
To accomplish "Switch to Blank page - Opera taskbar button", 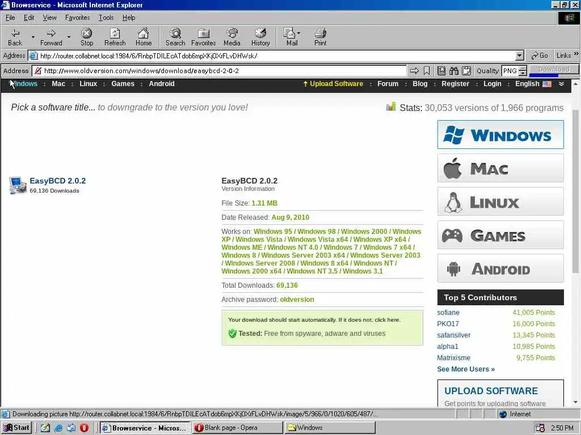I will [237, 428].
